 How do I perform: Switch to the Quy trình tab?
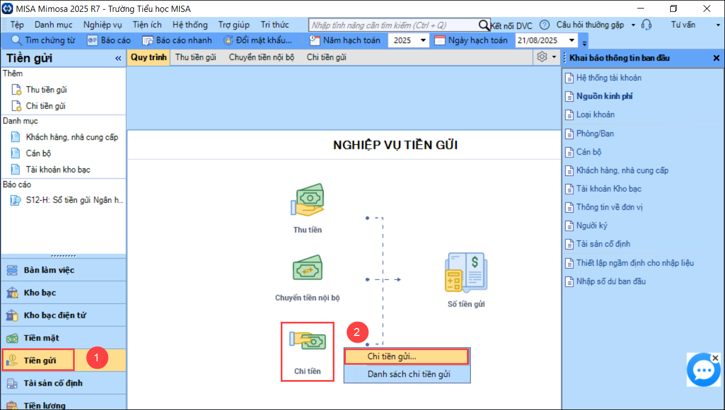pyautogui.click(x=148, y=57)
